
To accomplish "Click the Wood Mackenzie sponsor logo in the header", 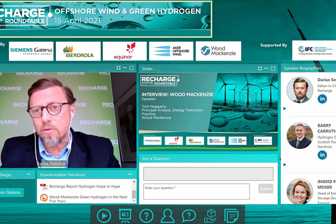I will coord(218,51).
